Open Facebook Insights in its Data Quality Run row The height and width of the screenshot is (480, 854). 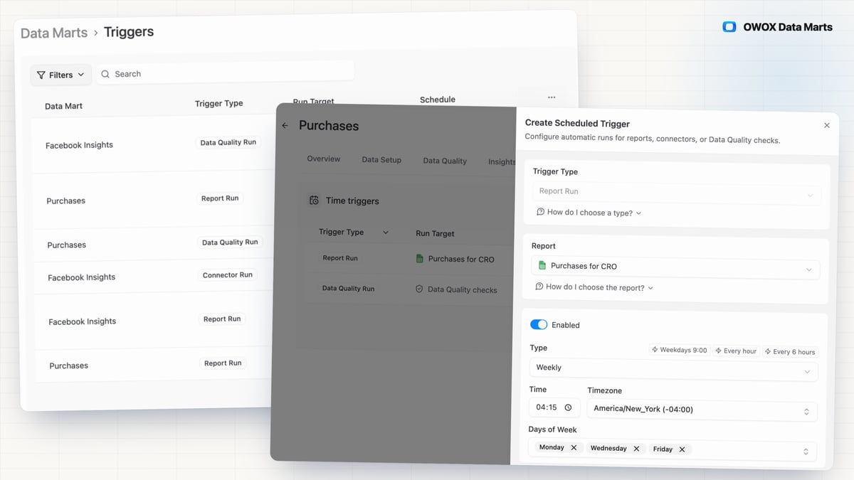pos(79,145)
